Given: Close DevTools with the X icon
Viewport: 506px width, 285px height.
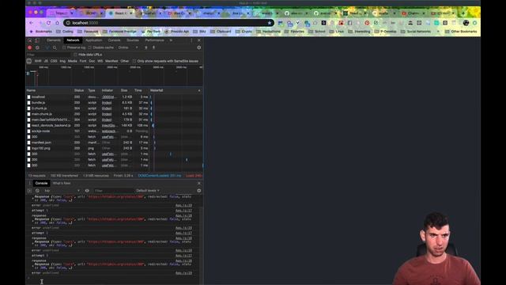Looking at the screenshot, I should coord(198,40).
